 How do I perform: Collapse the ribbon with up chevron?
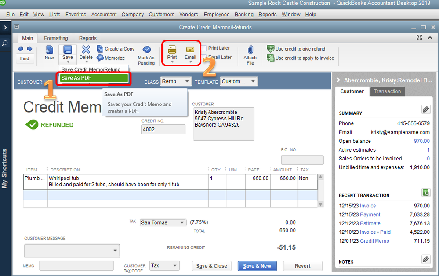point(430,37)
